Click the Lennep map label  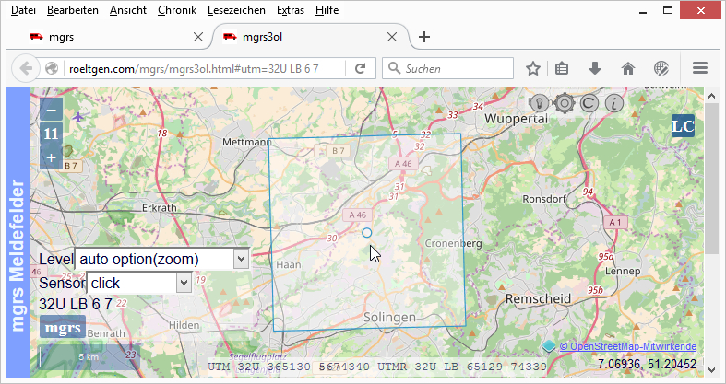point(623,272)
